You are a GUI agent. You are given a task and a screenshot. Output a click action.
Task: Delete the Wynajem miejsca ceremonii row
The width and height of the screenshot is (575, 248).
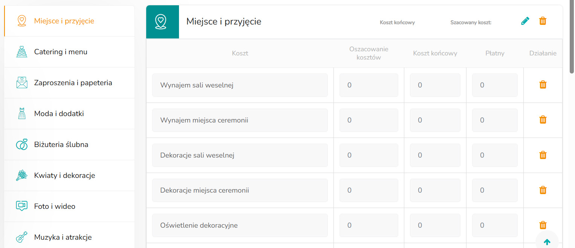coord(543,120)
